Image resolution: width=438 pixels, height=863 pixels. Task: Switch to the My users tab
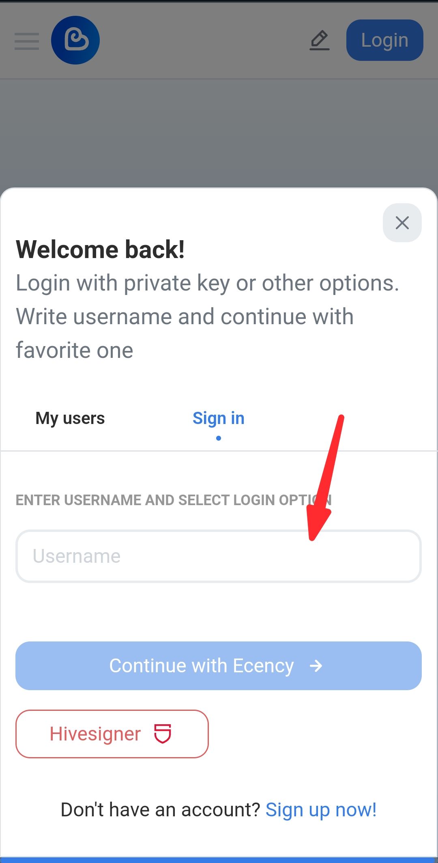tap(70, 418)
